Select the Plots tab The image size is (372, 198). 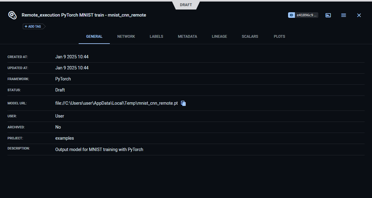(x=279, y=37)
